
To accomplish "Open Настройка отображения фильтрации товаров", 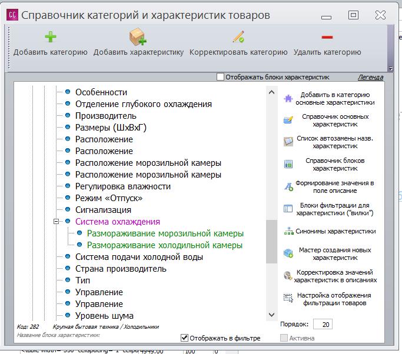I will tap(334, 299).
